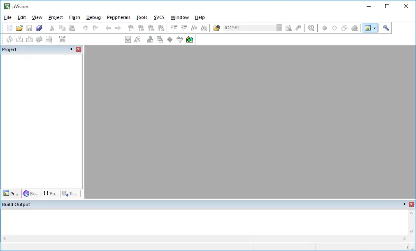This screenshot has height=251, width=416.
Task: Switch to the Templates tab in Project panel
Action: click(70, 194)
